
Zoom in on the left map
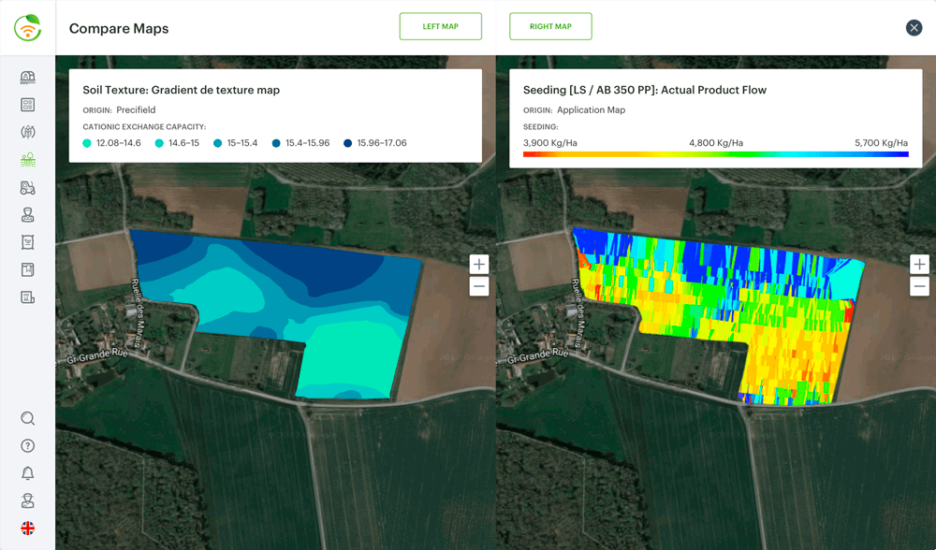point(479,264)
